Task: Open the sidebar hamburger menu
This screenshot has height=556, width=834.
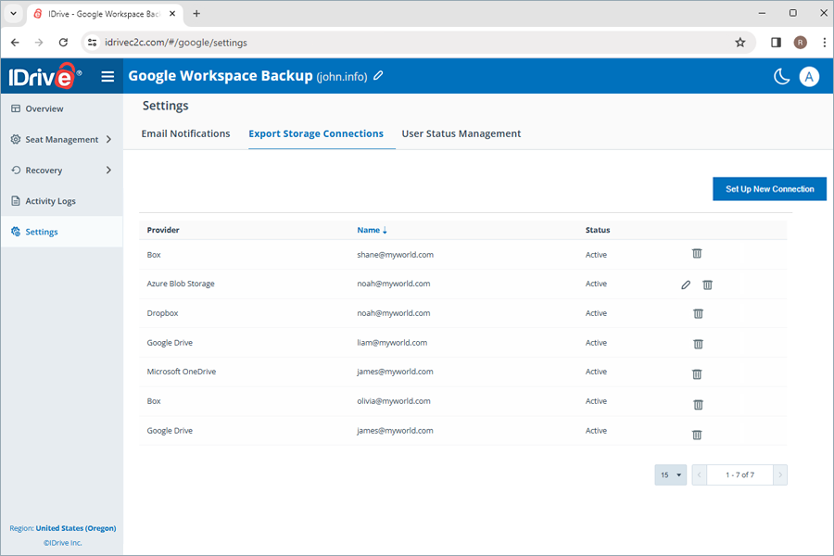Action: tap(107, 76)
